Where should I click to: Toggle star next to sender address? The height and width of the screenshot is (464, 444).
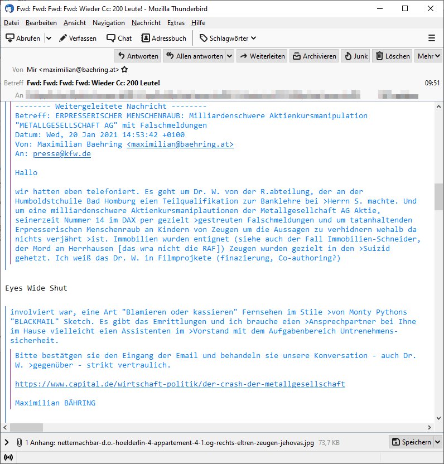coord(125,70)
